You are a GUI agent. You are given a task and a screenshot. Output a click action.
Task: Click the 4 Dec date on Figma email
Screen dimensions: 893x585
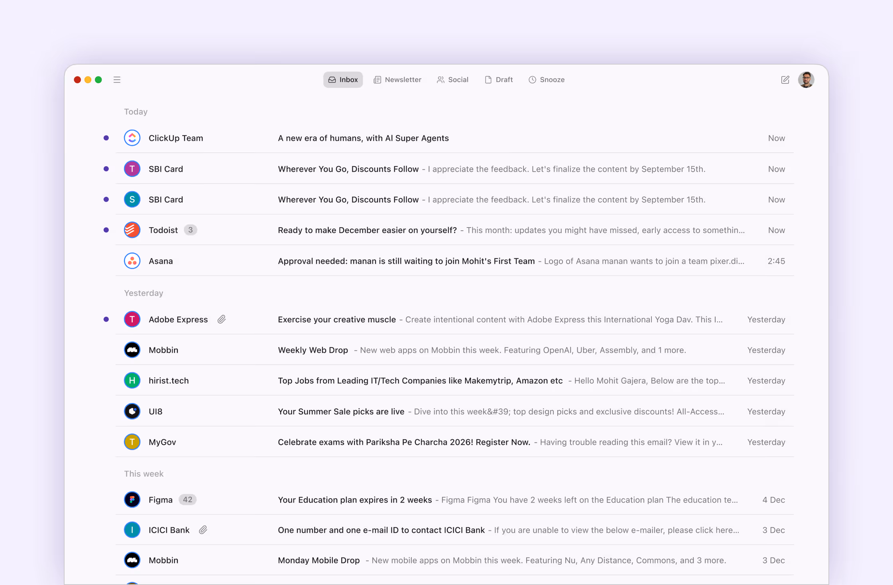[773, 500]
